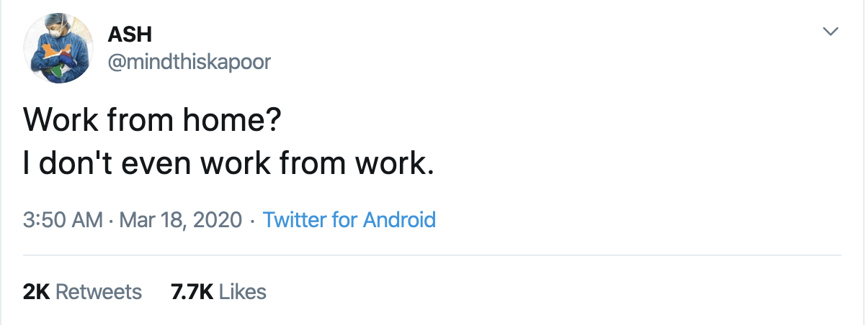Click the bold 7.7K like count
Image resolution: width=866 pixels, height=325 pixels.
pyautogui.click(x=192, y=291)
